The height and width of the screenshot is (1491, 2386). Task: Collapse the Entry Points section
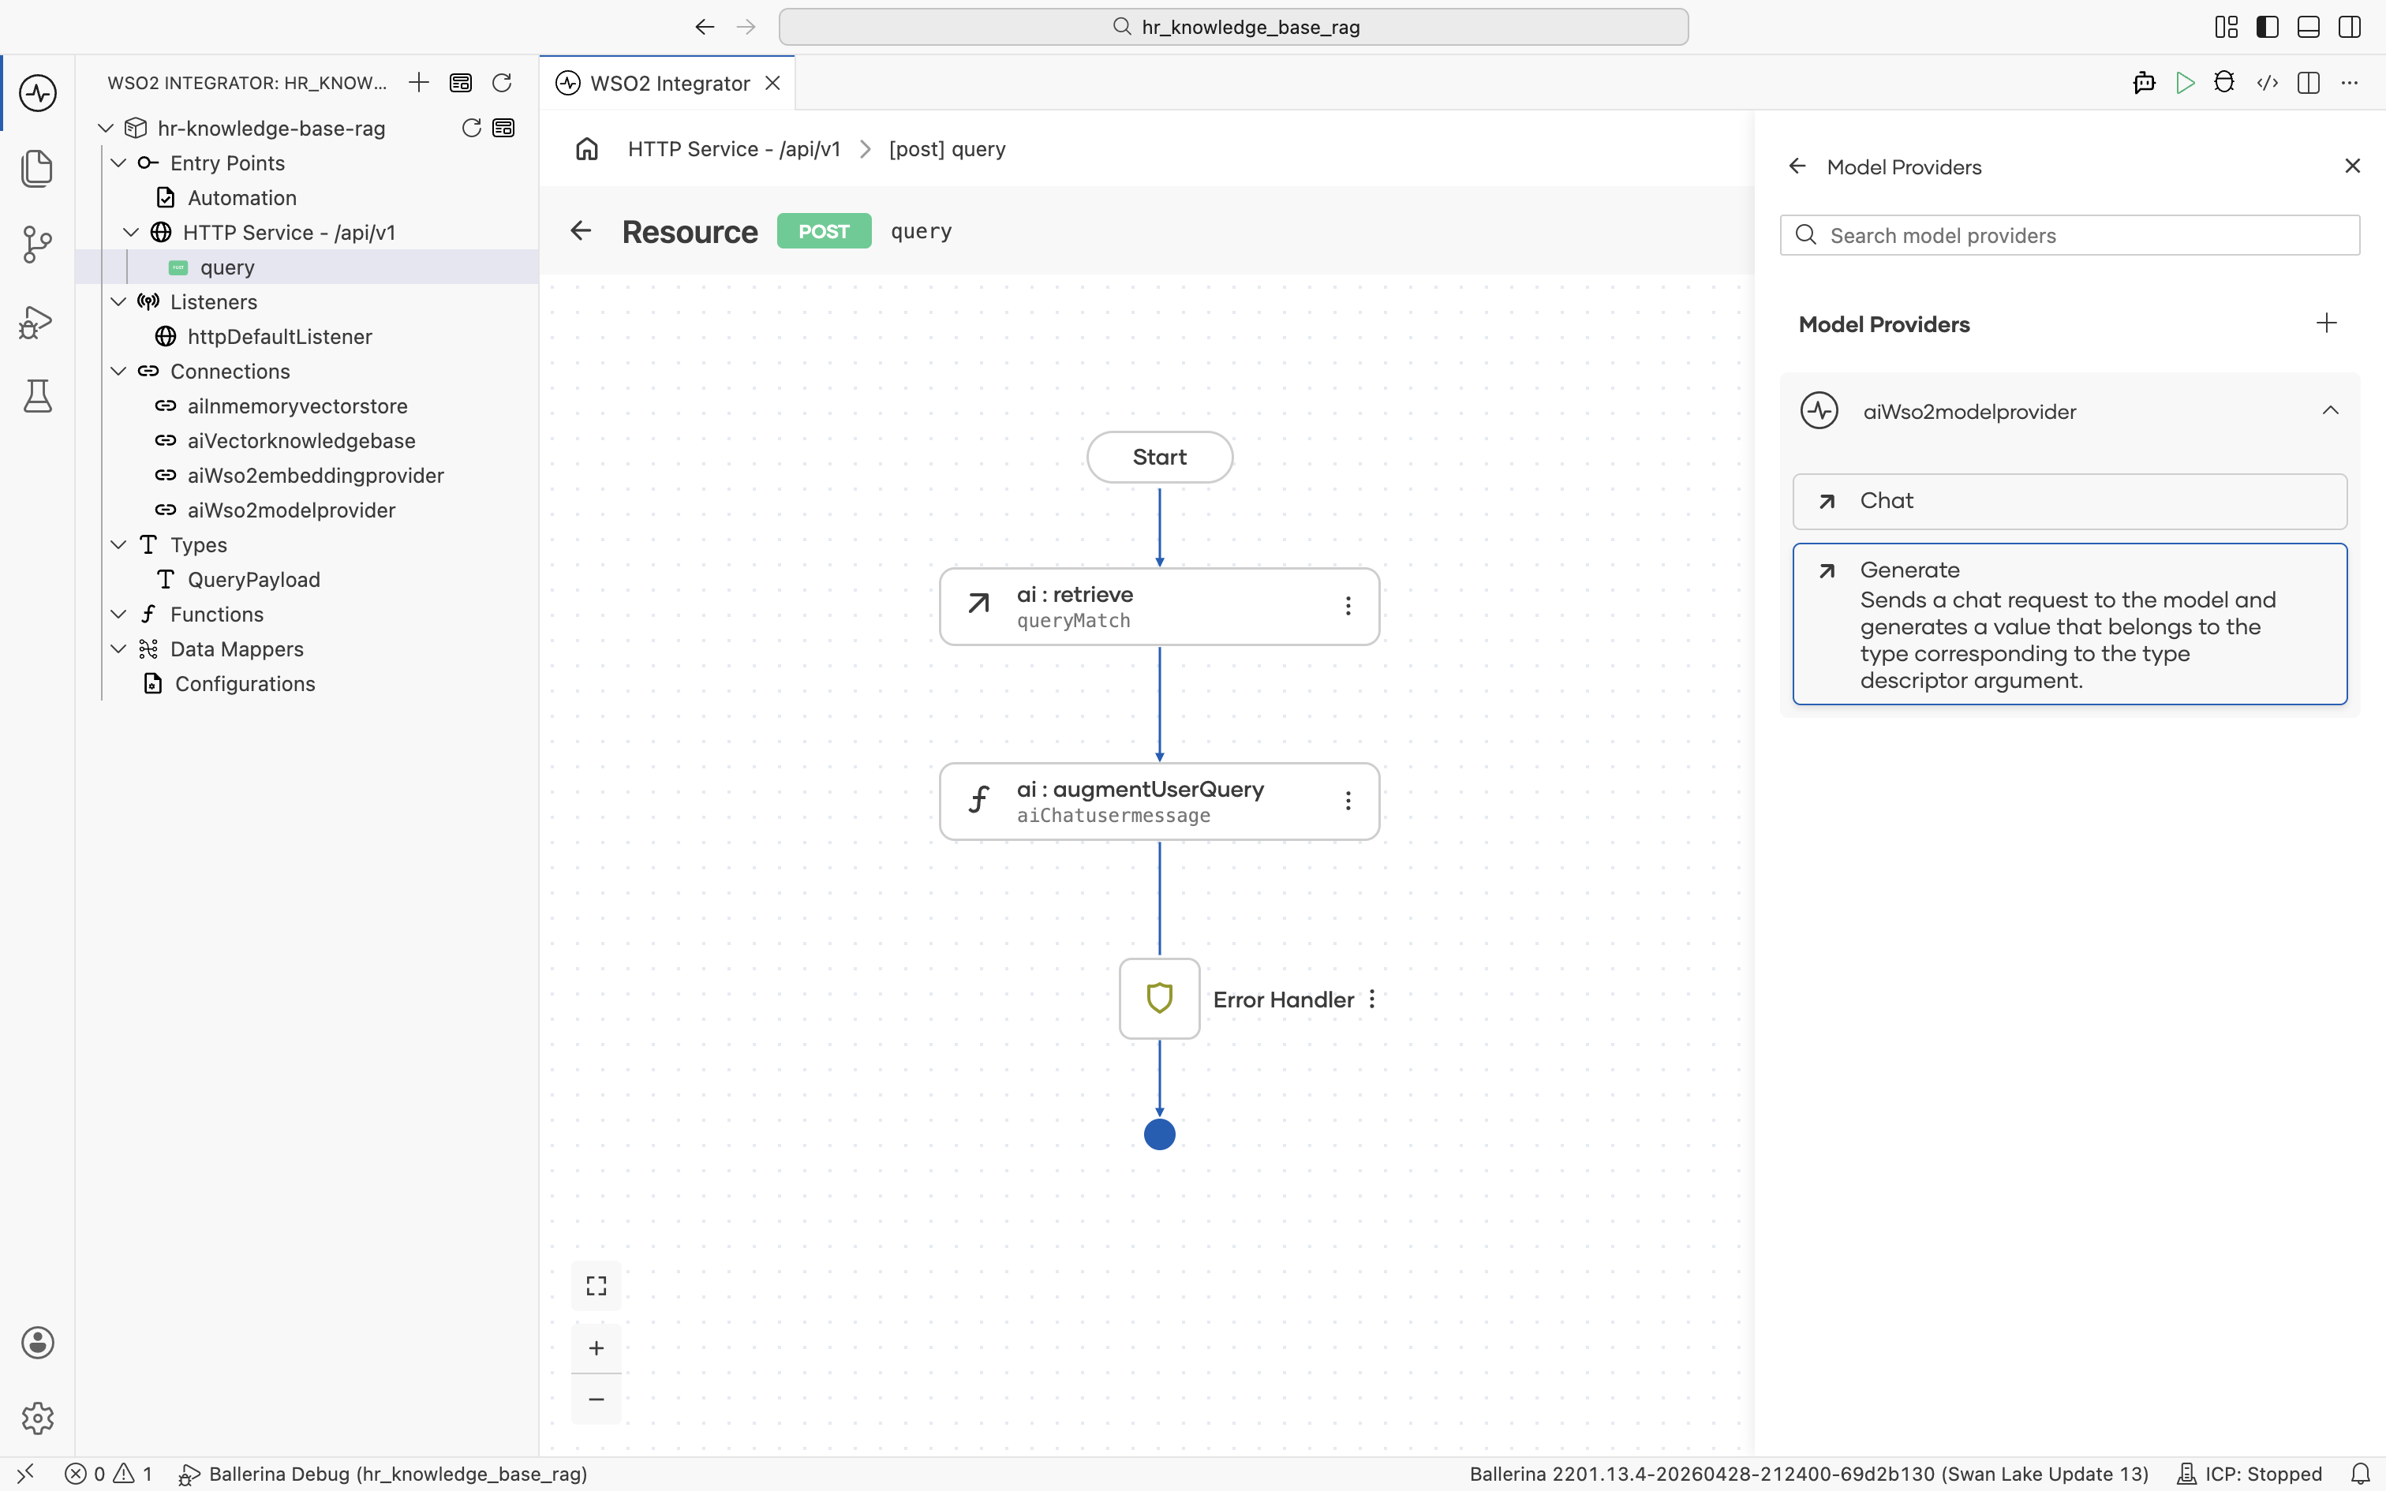tap(118, 163)
